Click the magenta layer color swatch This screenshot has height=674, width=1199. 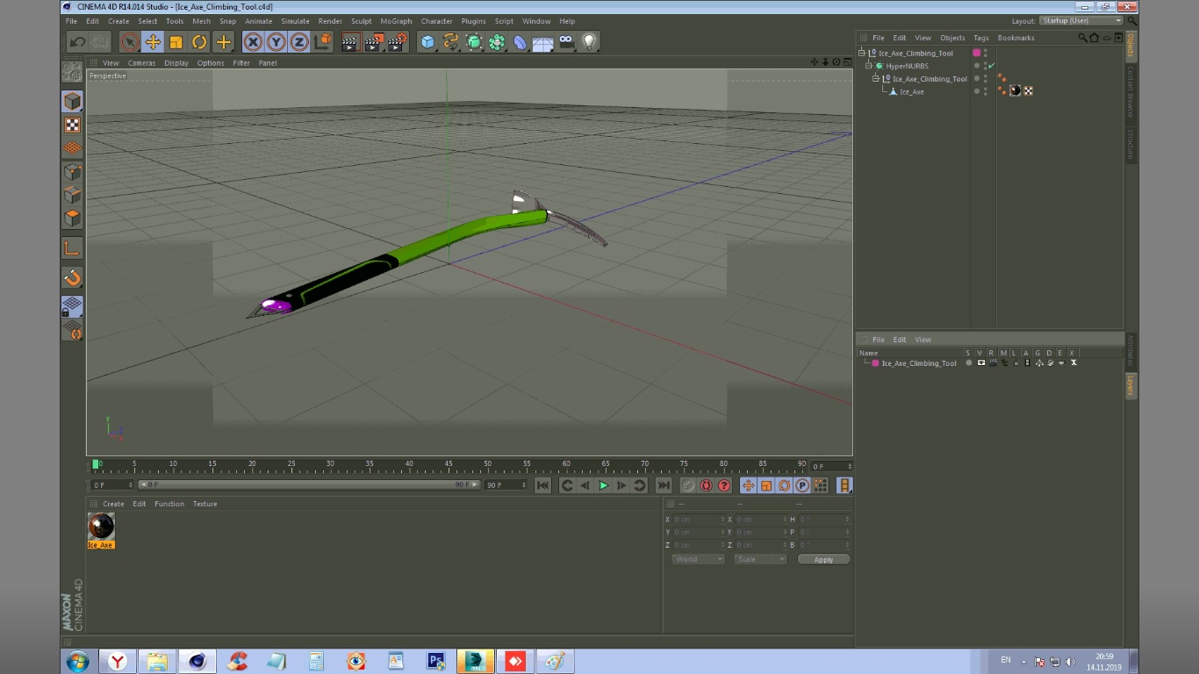pos(875,362)
